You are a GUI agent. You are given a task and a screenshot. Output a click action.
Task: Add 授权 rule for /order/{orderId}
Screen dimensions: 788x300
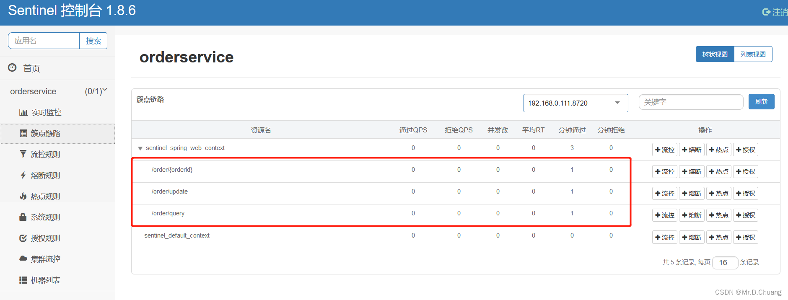pos(745,171)
